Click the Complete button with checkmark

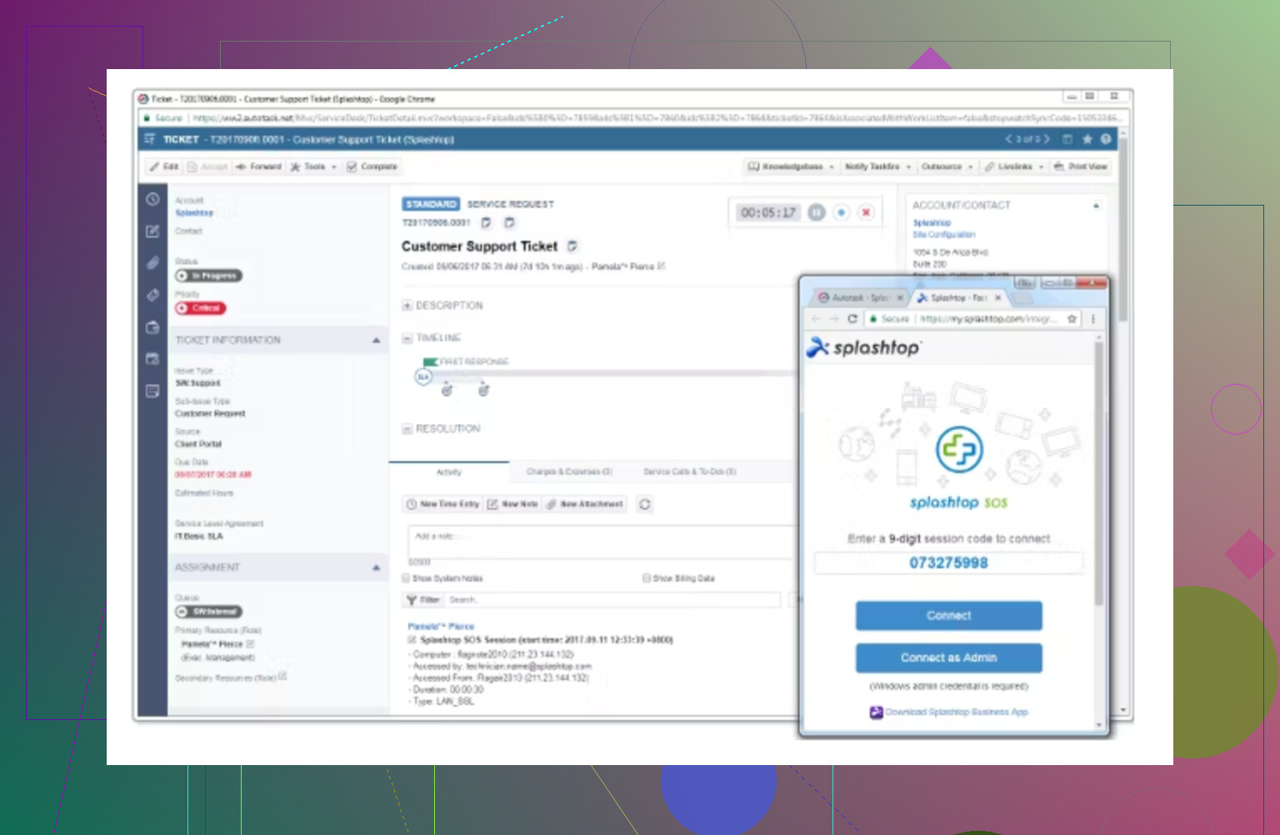(x=372, y=167)
